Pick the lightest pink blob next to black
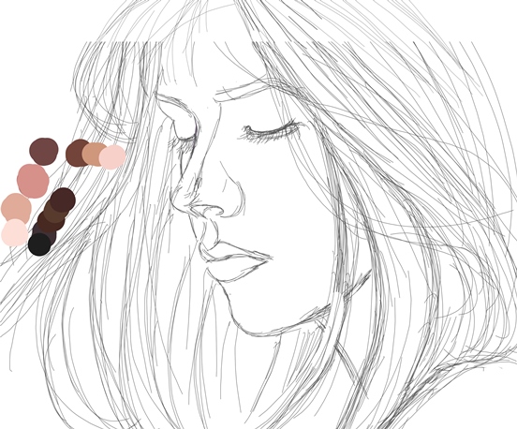This screenshot has width=517, height=429. point(14,233)
